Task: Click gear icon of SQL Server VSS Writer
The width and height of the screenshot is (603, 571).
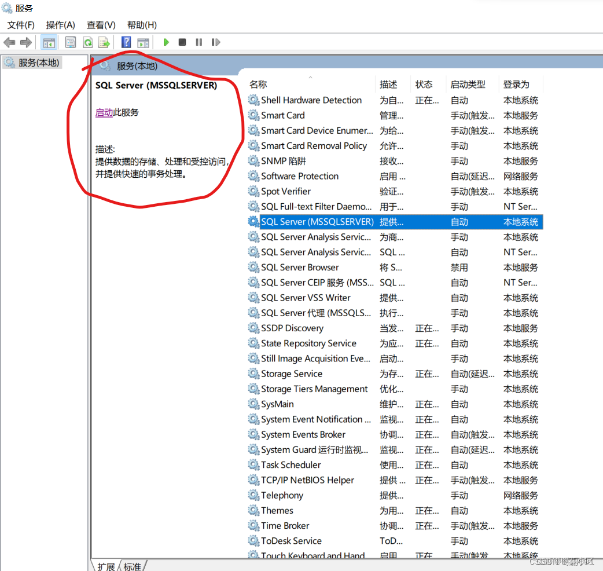Action: pyautogui.click(x=253, y=298)
